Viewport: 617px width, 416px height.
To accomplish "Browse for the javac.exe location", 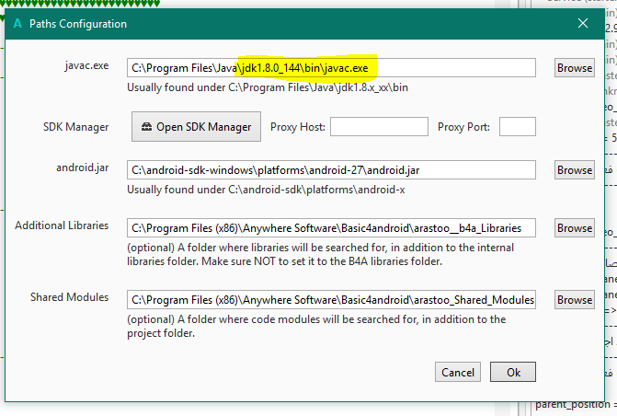I will pos(574,68).
